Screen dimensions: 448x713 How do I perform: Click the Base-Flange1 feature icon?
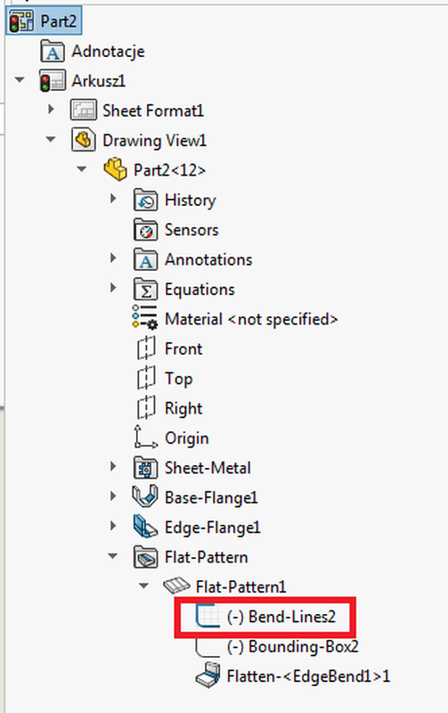145,496
